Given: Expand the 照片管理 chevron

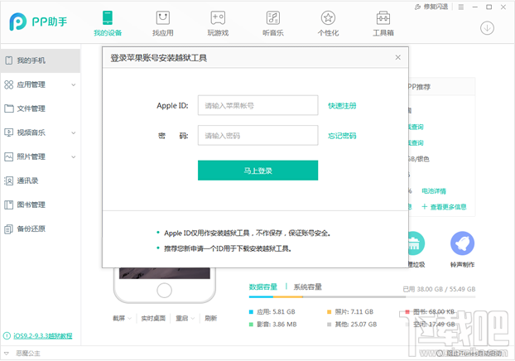Looking at the screenshot, I should coord(74,156).
